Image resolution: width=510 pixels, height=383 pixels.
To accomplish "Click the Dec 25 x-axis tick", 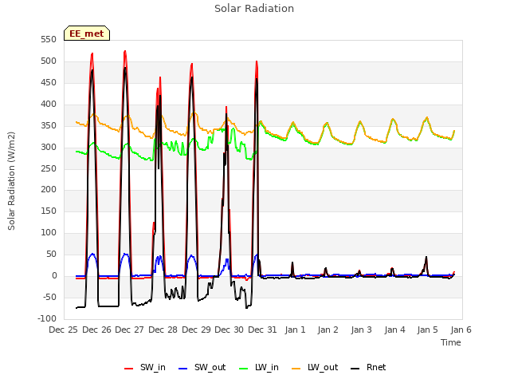I will (x=64, y=330).
